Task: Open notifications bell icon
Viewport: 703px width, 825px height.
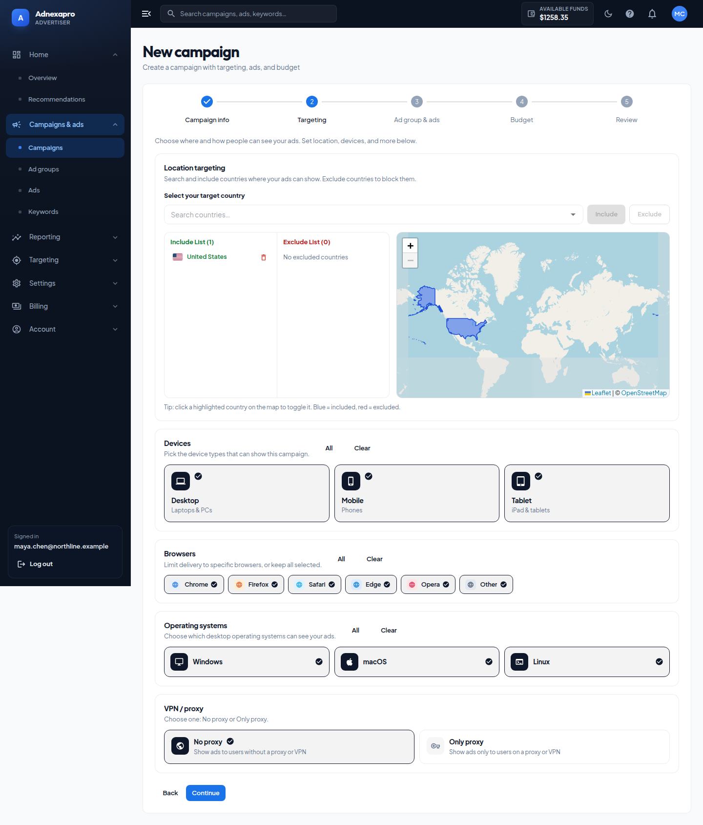Action: [x=652, y=14]
